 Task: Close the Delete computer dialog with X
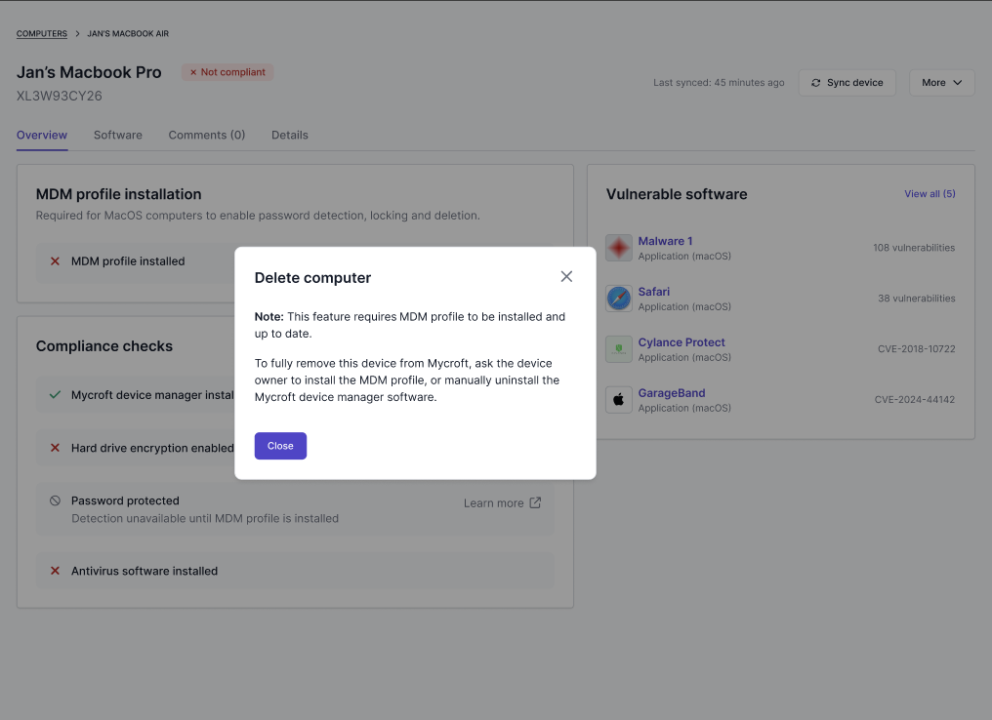[x=566, y=276]
